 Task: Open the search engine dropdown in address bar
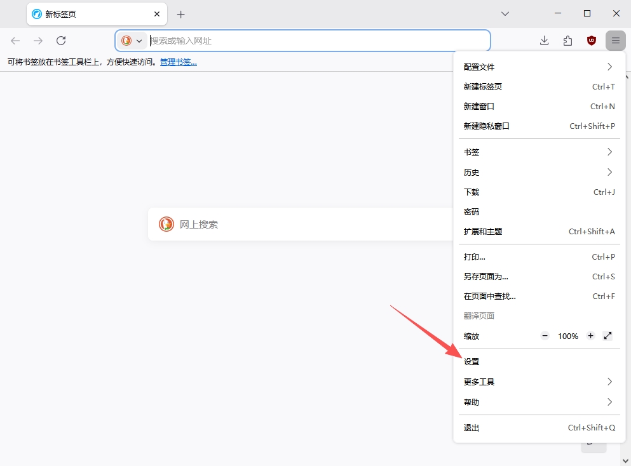(x=132, y=41)
